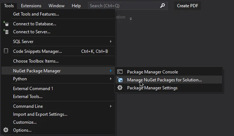Open the Window menu
Viewport: 234px width, 136px height.
click(57, 6)
